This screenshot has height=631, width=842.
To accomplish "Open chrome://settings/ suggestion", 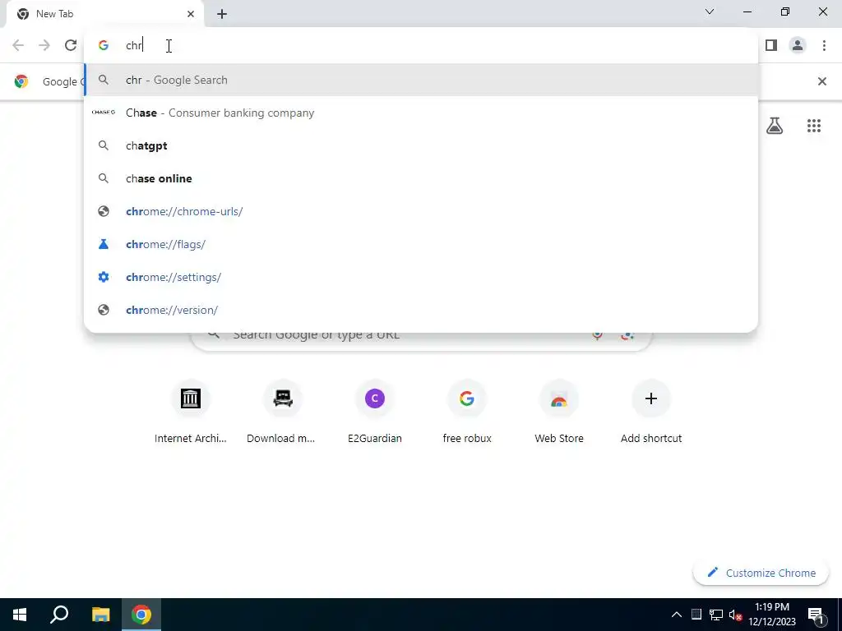I will pyautogui.click(x=421, y=277).
